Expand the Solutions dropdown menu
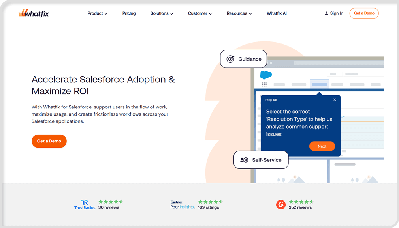Screen dimensions: 399x228 (x=162, y=13)
